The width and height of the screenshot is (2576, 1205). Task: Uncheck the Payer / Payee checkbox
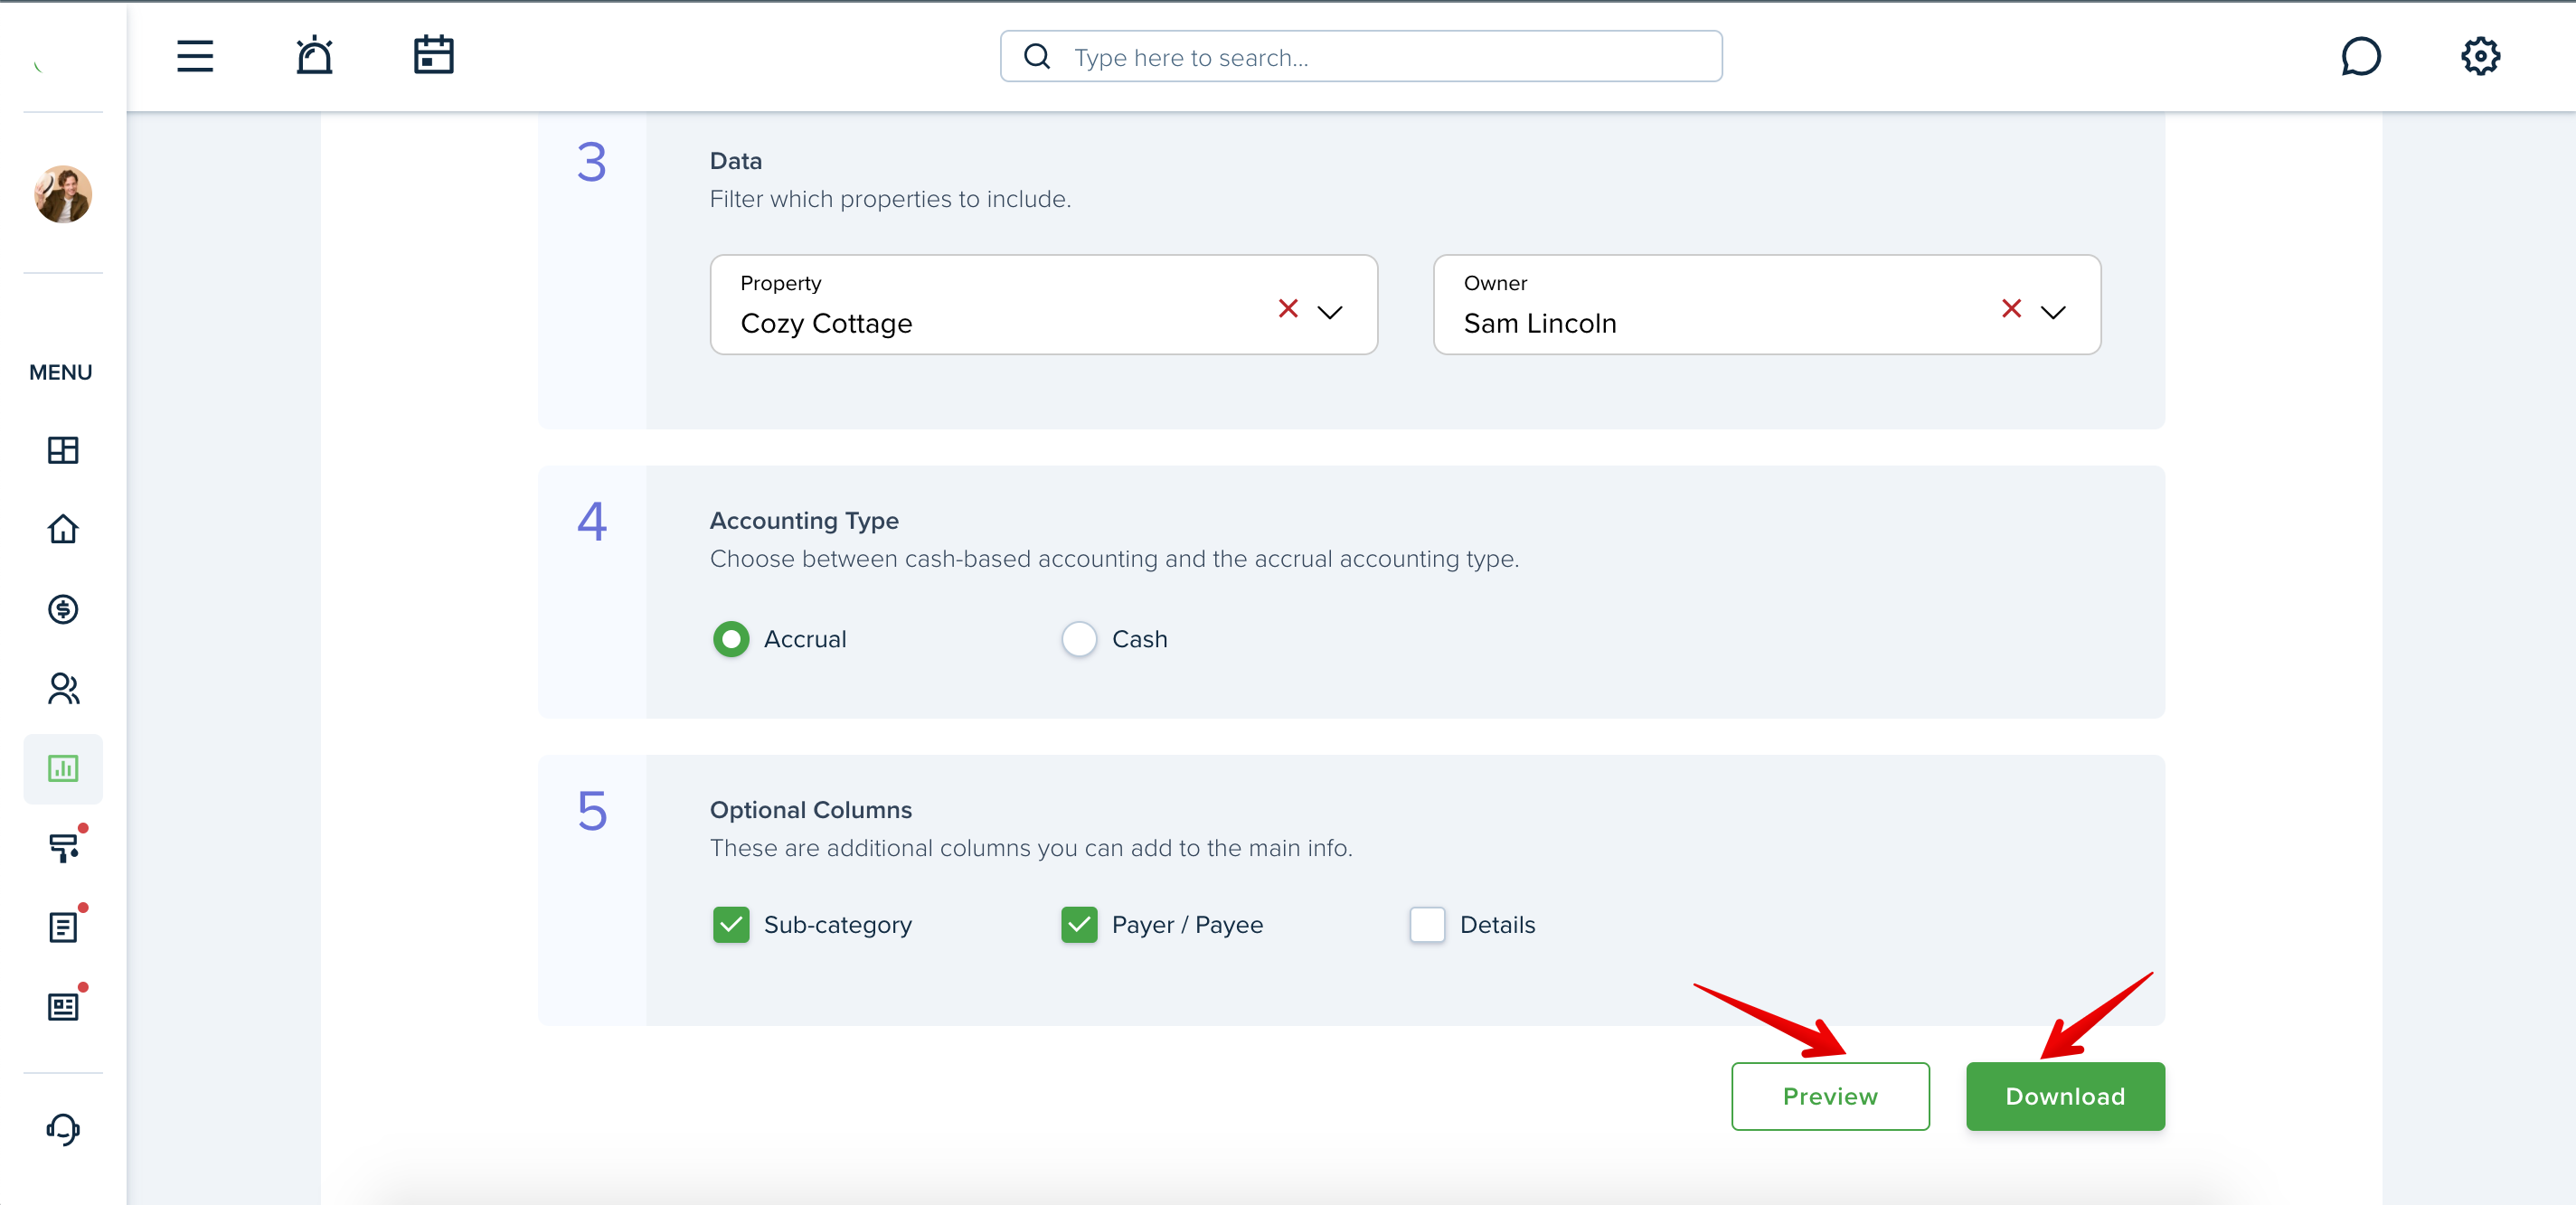[x=1079, y=925]
